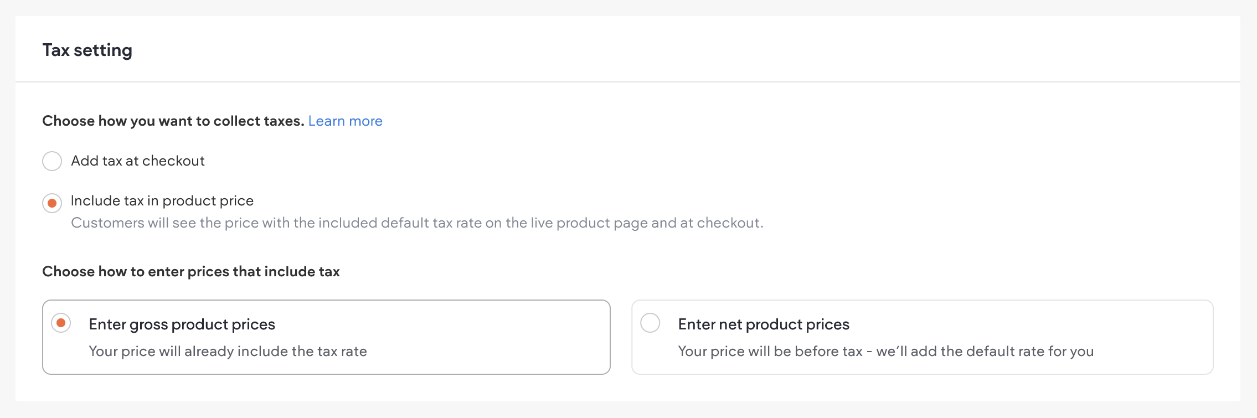Click the Include tax in product price radio
The height and width of the screenshot is (418, 1257).
pyautogui.click(x=52, y=203)
